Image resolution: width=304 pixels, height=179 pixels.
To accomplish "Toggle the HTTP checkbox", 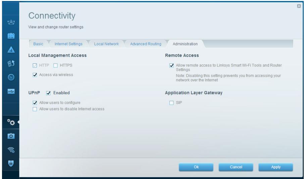I will click(35, 65).
